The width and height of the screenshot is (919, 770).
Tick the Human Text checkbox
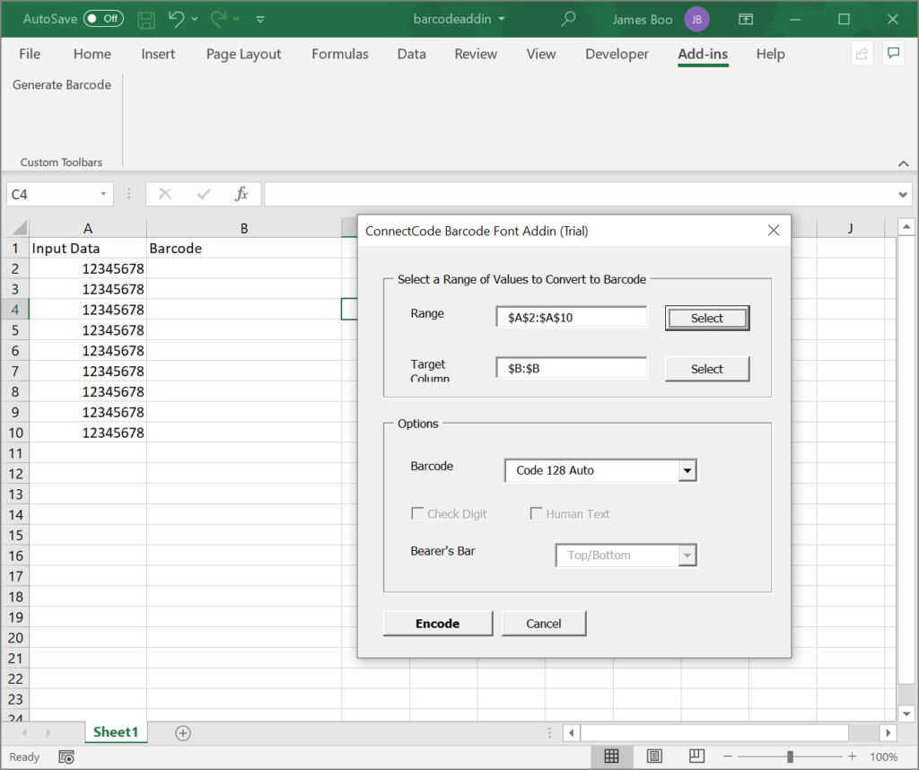pyautogui.click(x=536, y=514)
